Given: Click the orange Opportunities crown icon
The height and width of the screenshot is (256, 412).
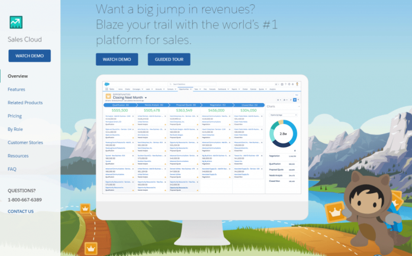Looking at the screenshot, I should (x=108, y=97).
